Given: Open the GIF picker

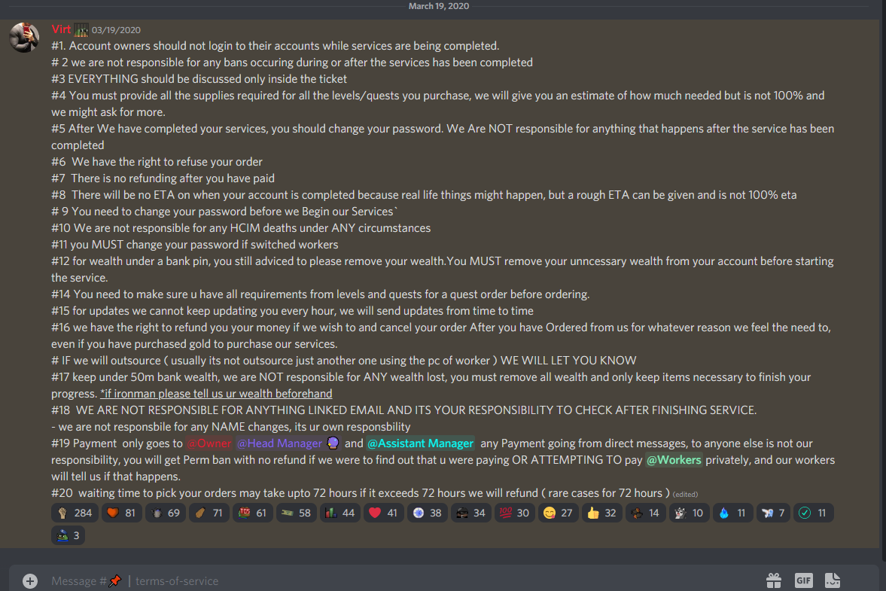Looking at the screenshot, I should tap(803, 580).
